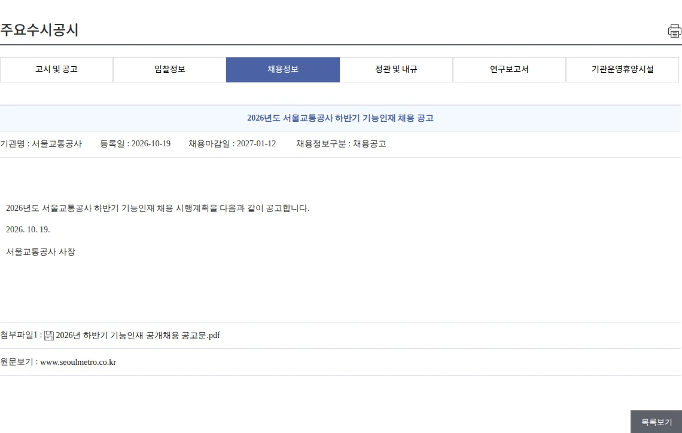Image resolution: width=682 pixels, height=433 pixels.
Task: Click the date line 2026. 10. 19.
Action: click(28, 229)
